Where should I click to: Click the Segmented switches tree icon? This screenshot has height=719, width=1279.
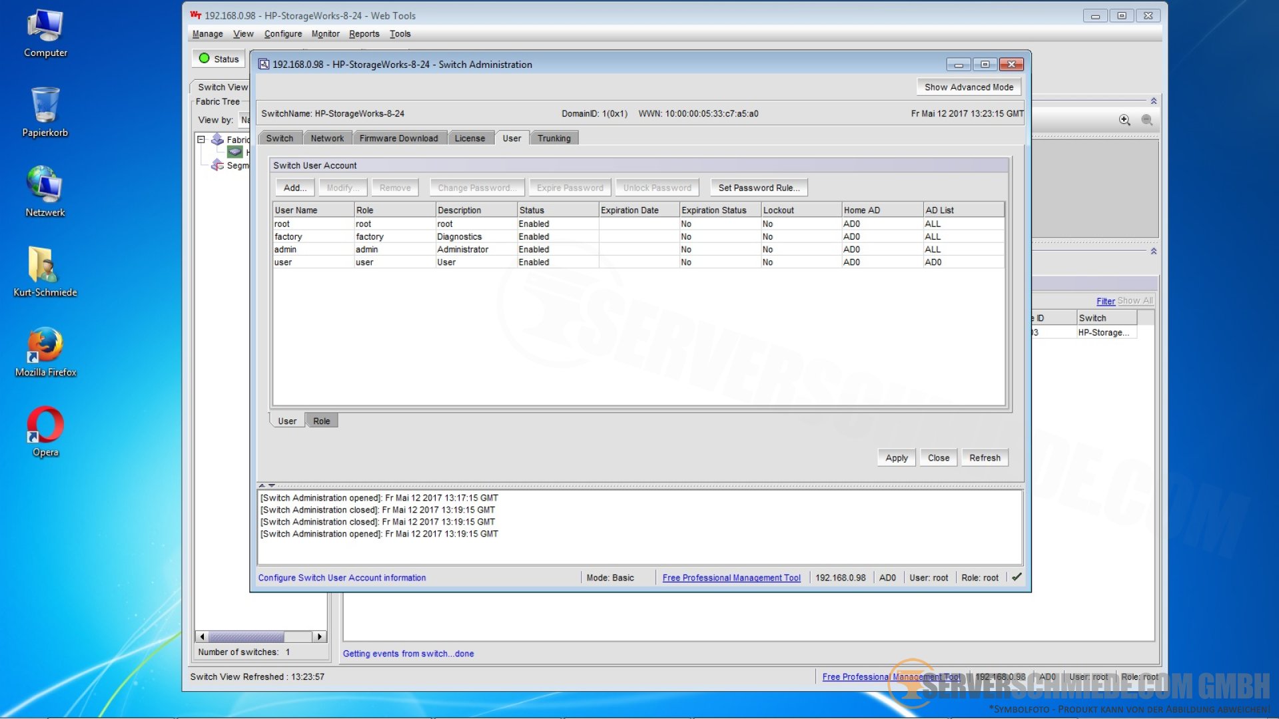click(217, 165)
